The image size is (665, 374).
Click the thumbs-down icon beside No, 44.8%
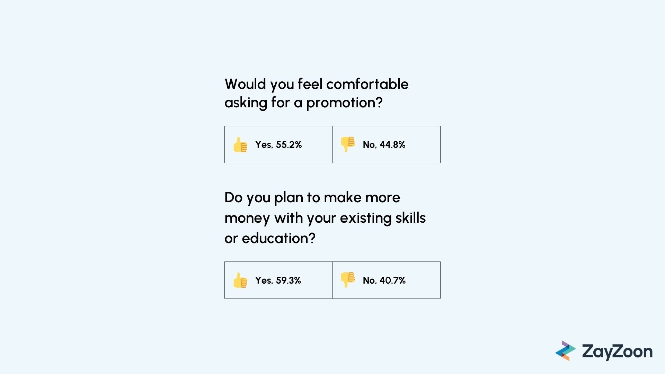click(x=348, y=144)
